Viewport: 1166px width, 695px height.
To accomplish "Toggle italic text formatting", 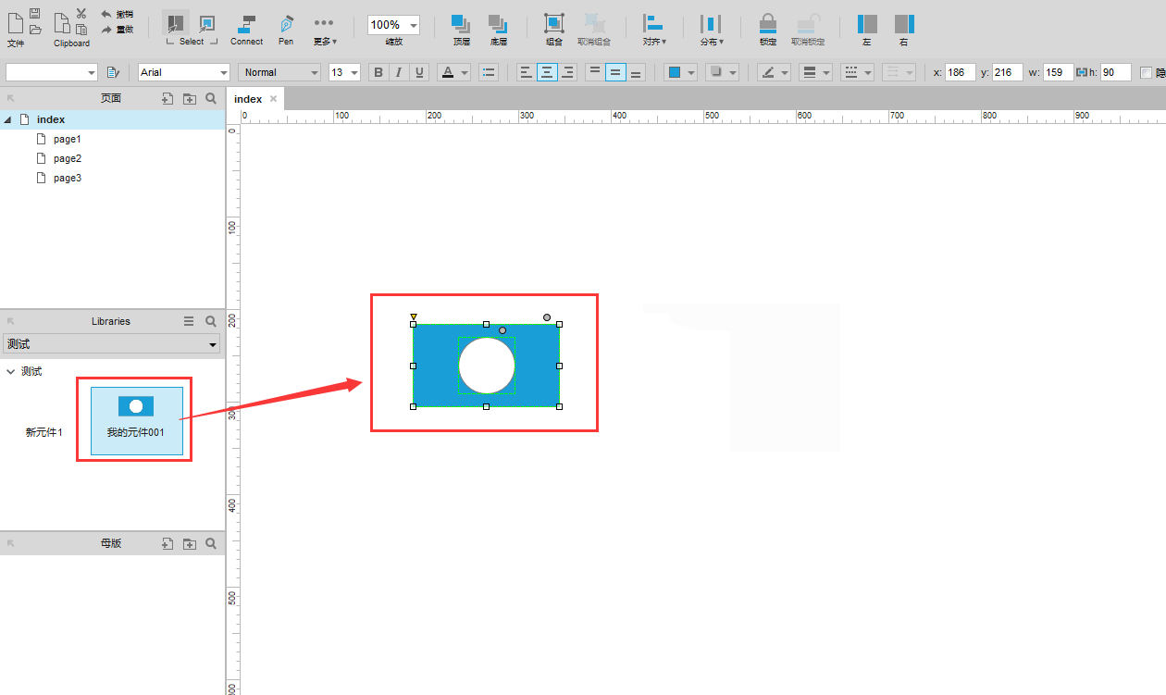I will click(399, 72).
